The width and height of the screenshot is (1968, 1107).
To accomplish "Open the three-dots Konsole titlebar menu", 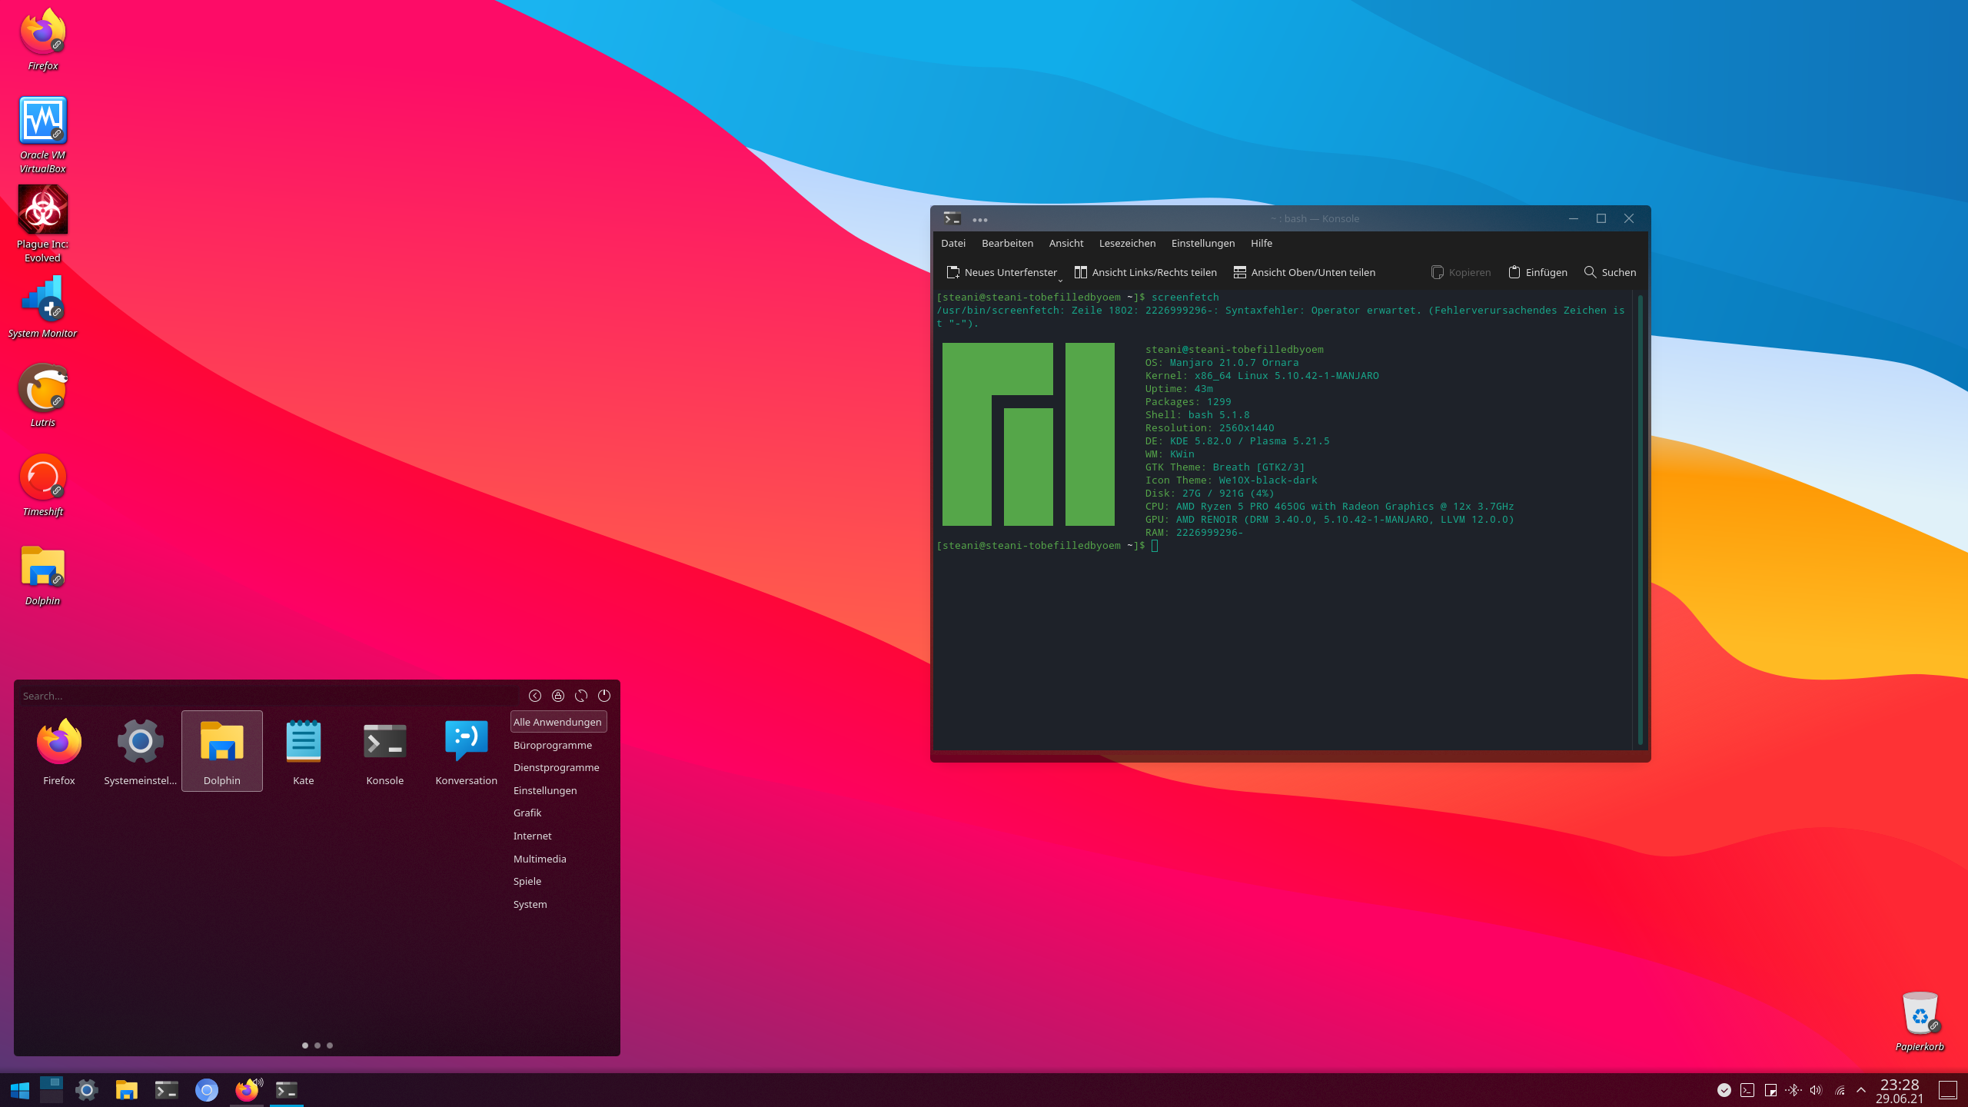I will pos(979,220).
